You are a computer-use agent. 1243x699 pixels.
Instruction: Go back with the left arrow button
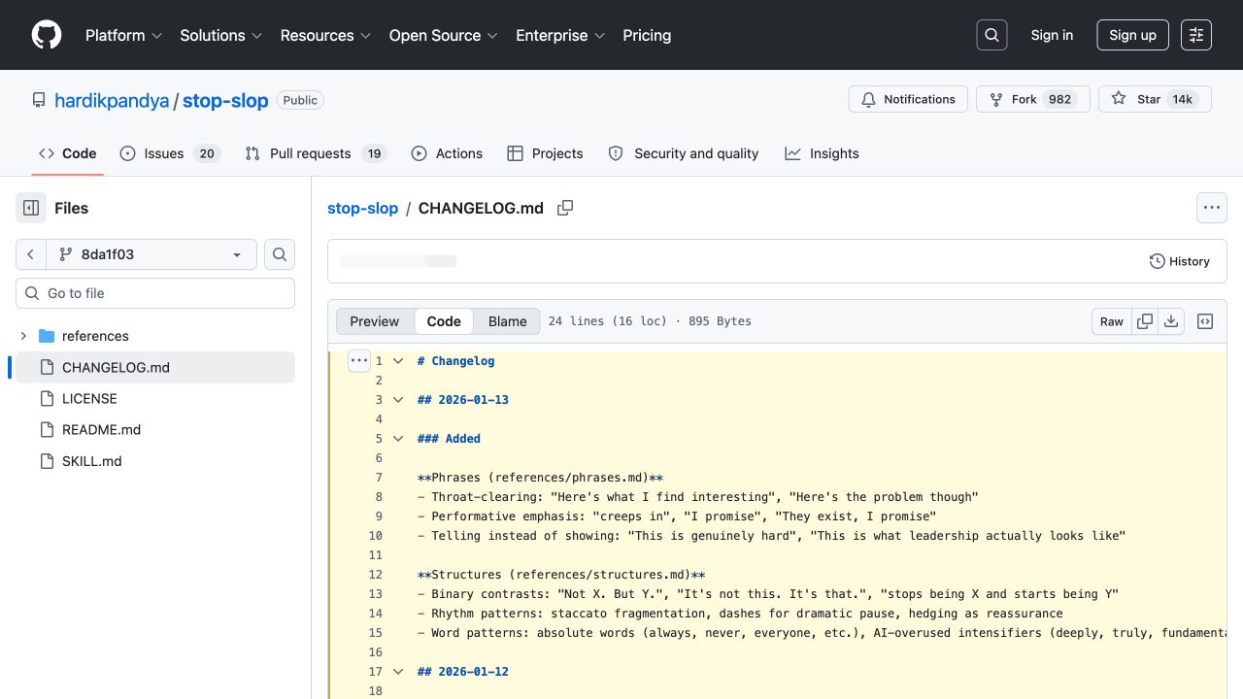point(31,254)
